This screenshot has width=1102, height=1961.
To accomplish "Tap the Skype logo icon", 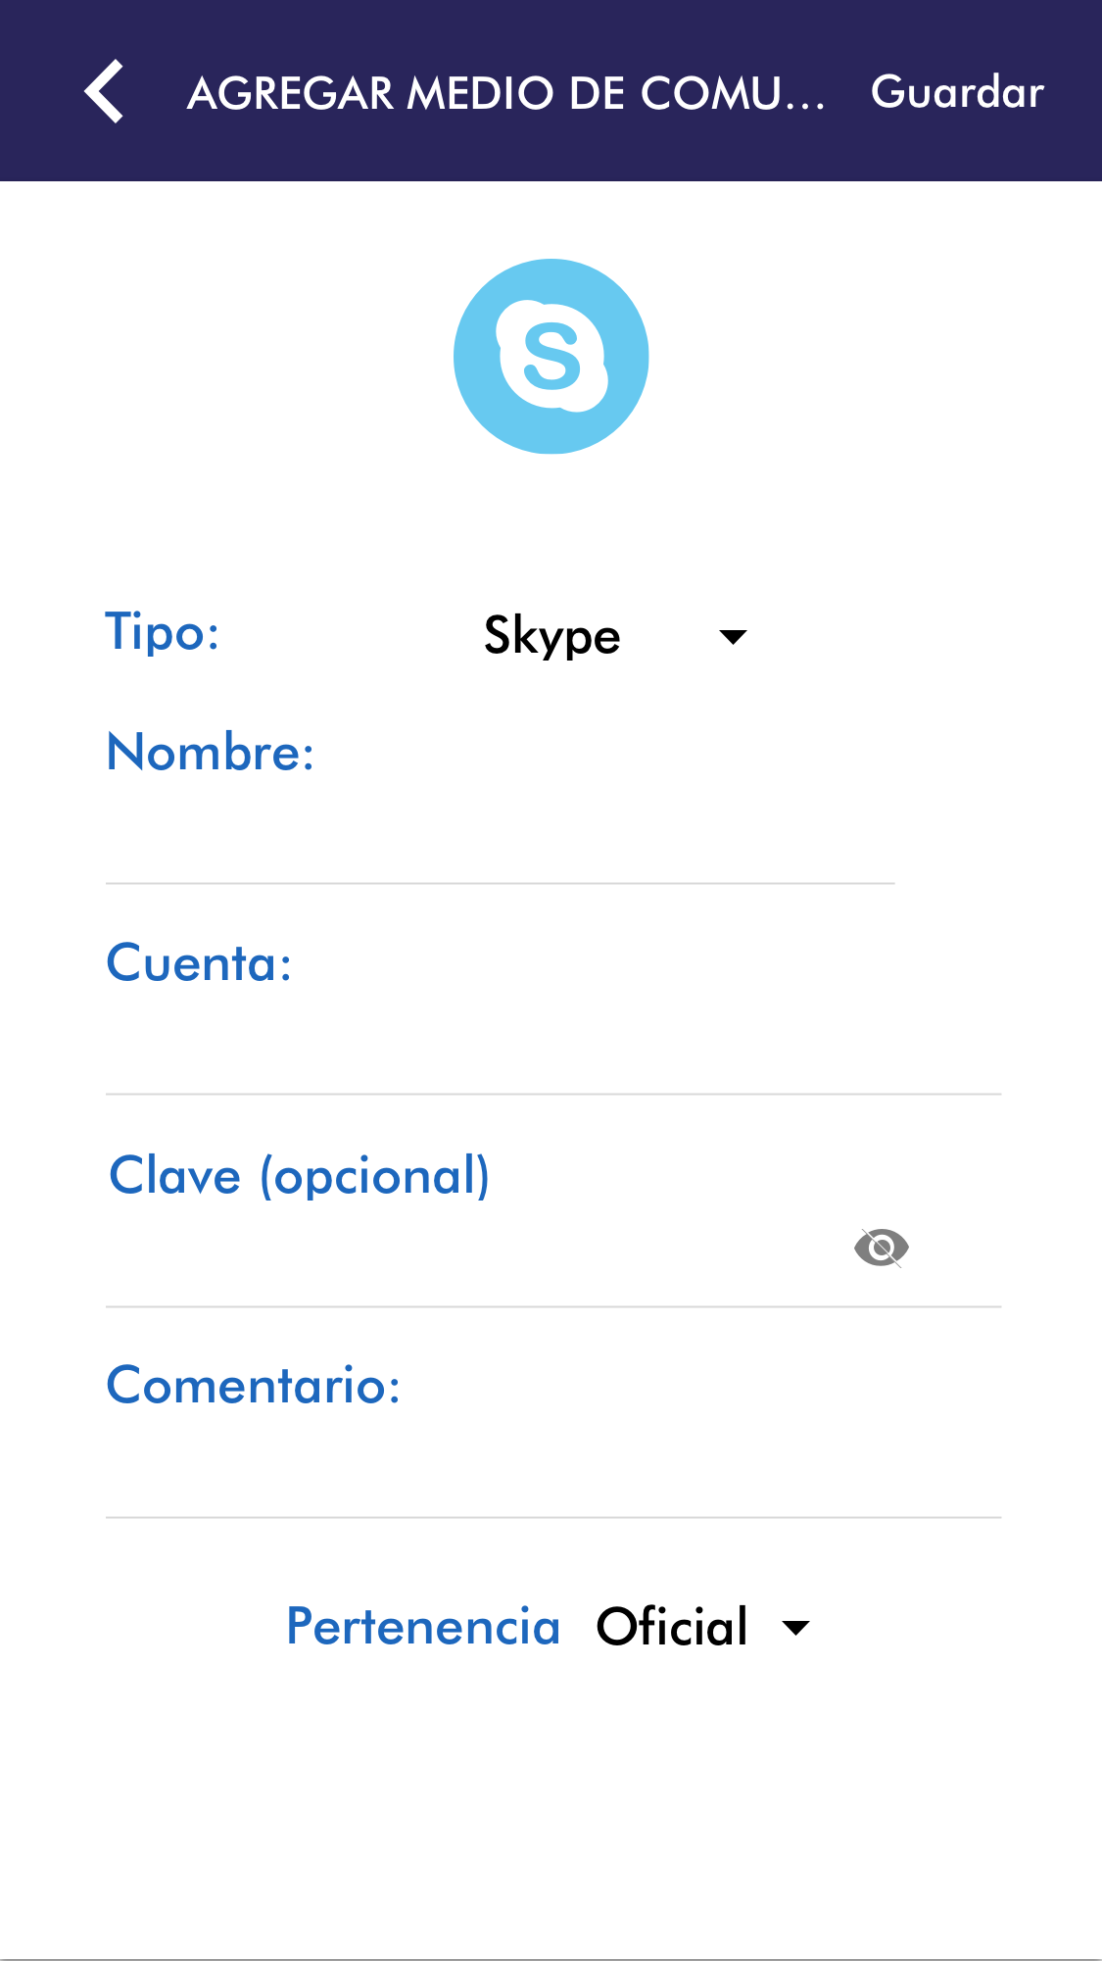I will point(551,356).
